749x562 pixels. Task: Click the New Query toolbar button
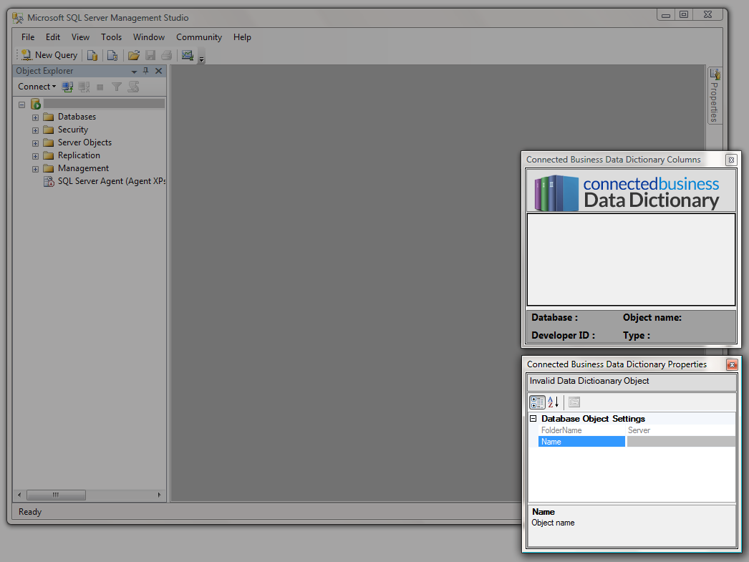(49, 55)
